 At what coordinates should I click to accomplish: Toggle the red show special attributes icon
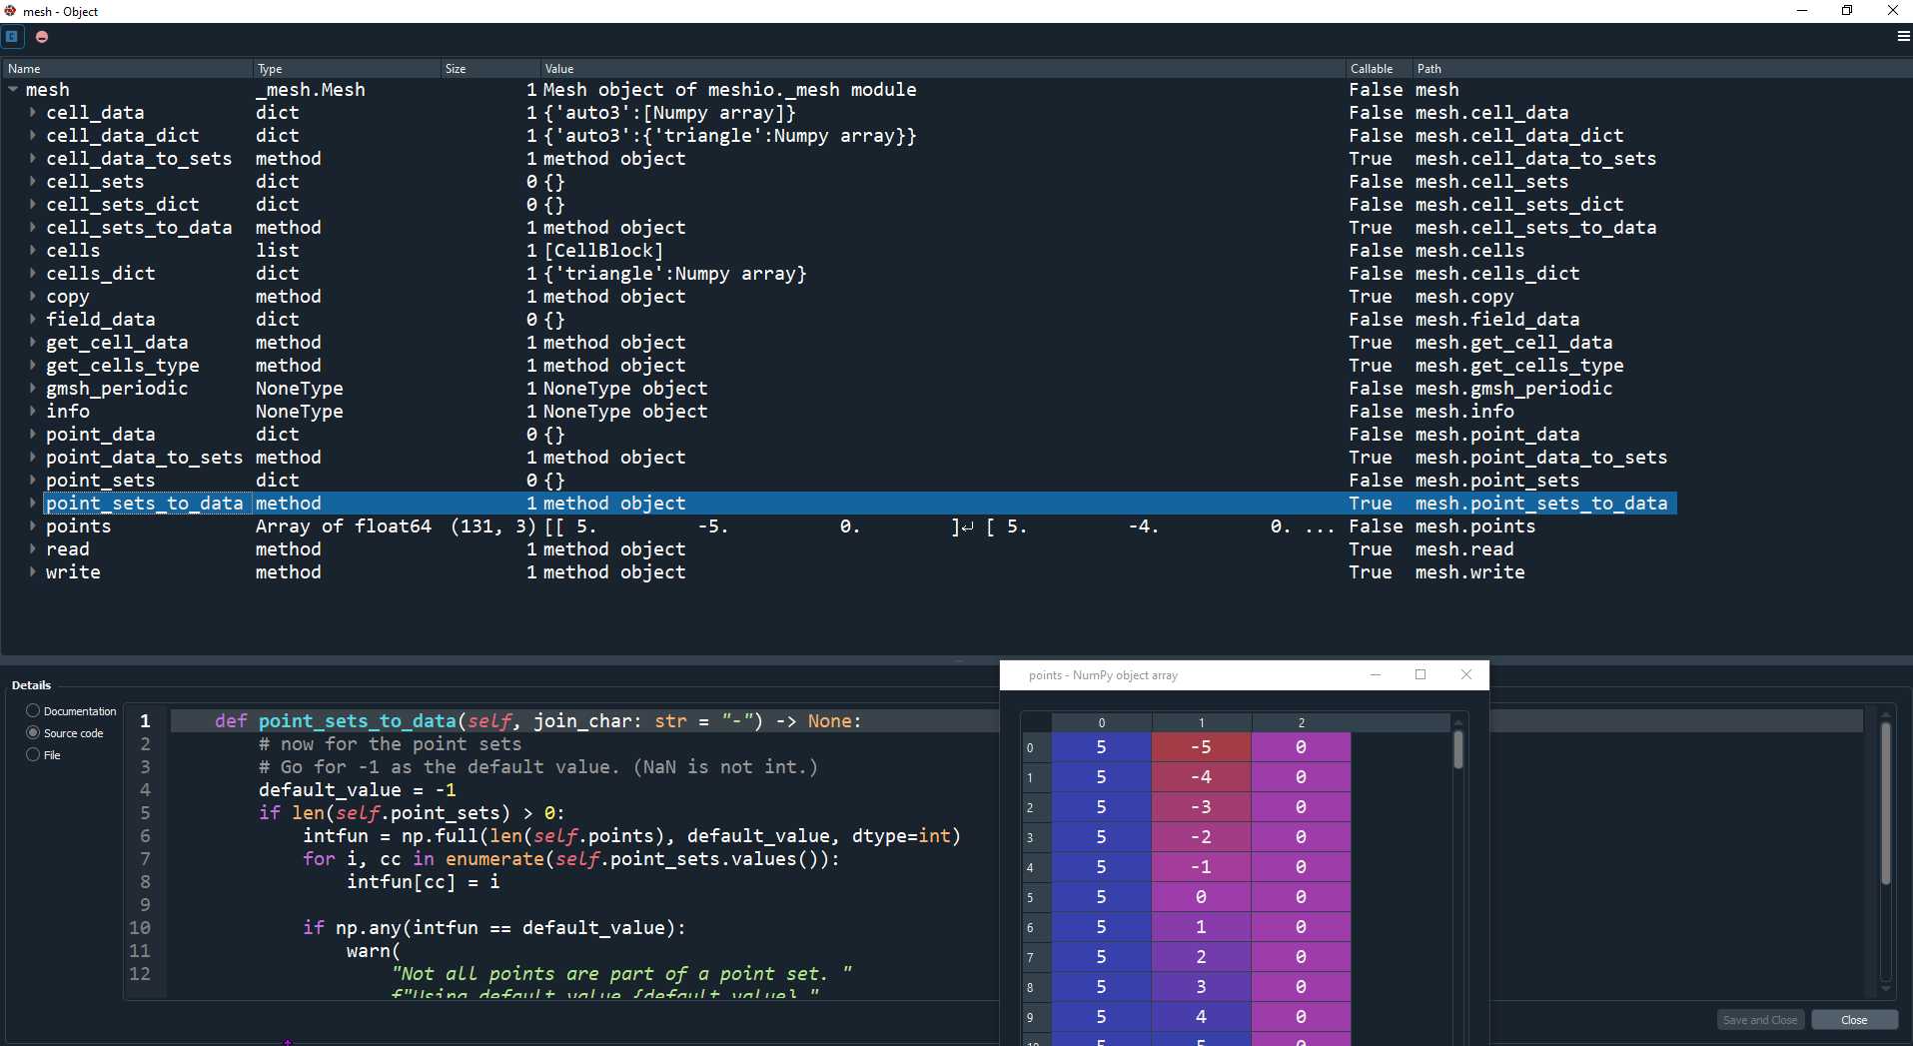pyautogui.click(x=42, y=36)
